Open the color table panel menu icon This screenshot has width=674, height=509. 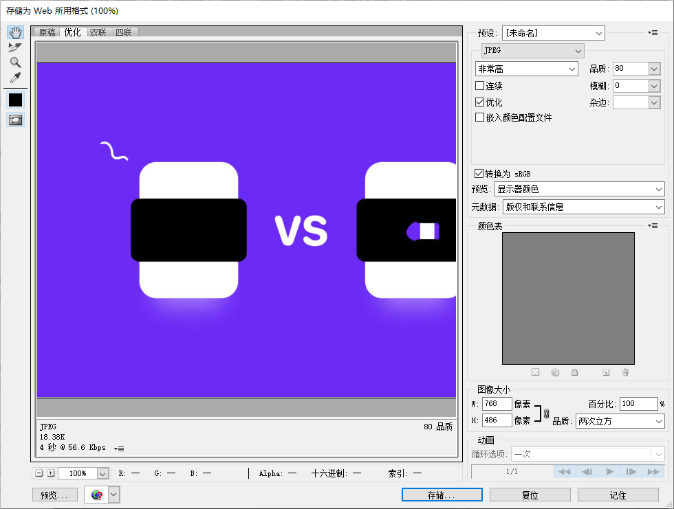[x=653, y=226]
